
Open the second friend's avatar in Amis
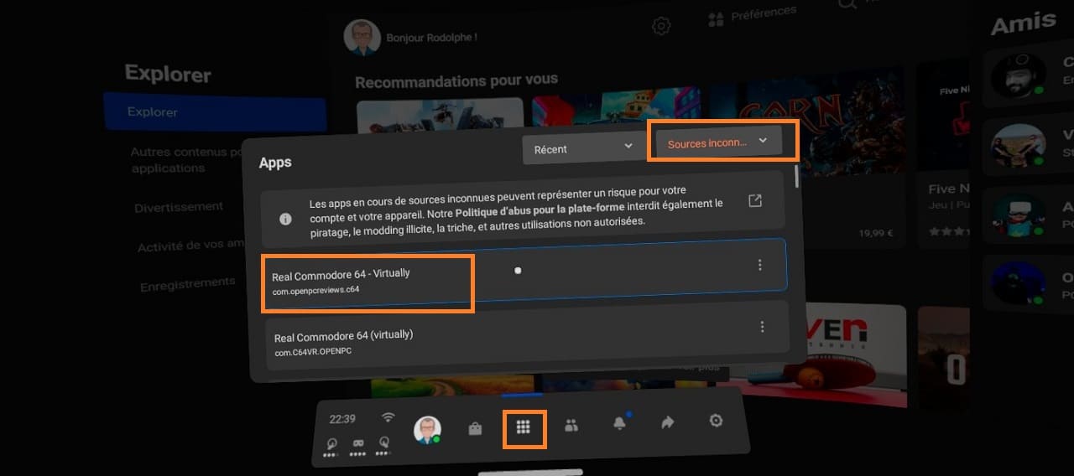coord(1017,146)
